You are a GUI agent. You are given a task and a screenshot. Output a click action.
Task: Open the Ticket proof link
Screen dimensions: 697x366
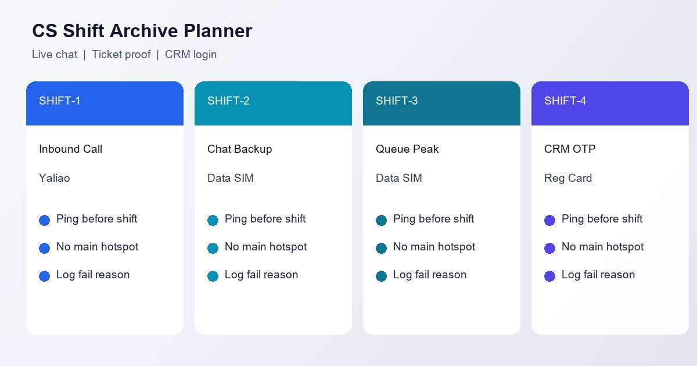[121, 55]
